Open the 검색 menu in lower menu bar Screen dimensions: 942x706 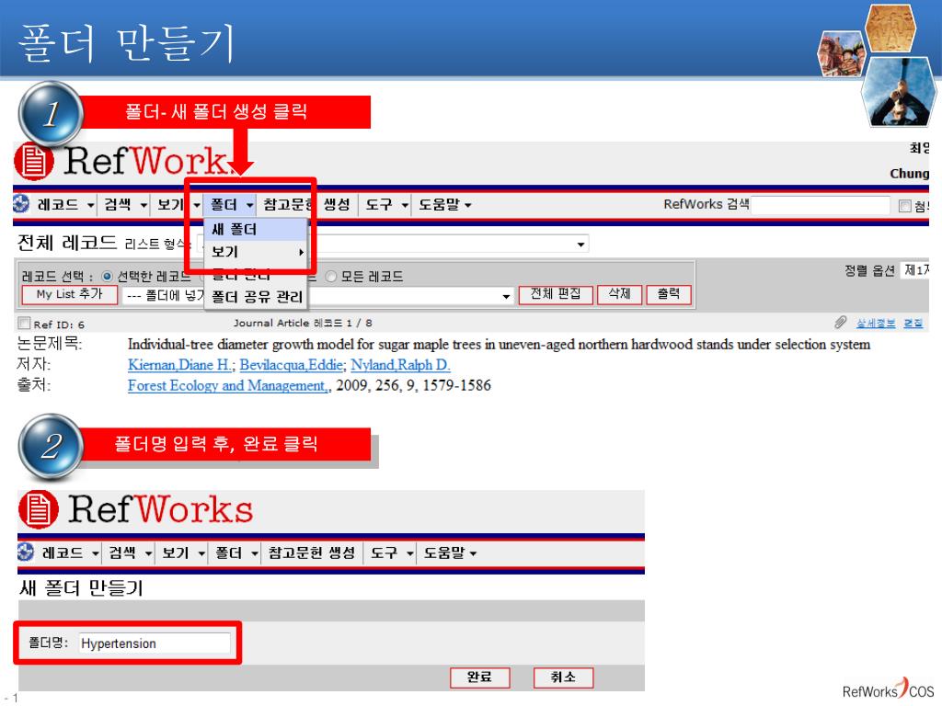(x=130, y=552)
